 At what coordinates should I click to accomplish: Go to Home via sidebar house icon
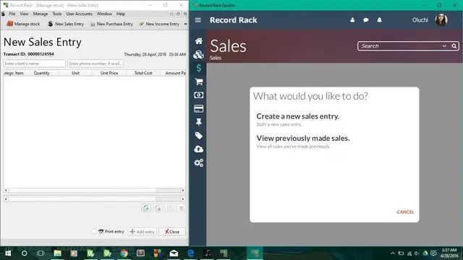pos(199,41)
